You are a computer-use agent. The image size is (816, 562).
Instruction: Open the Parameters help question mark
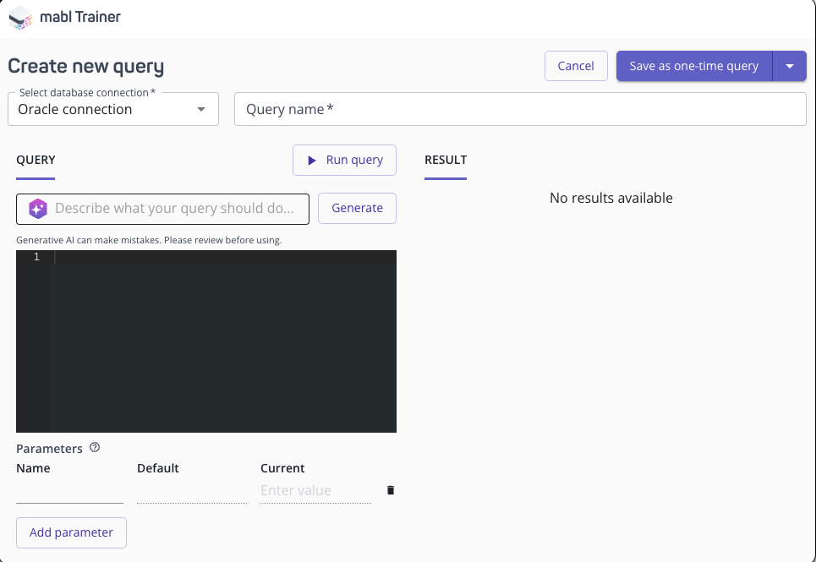95,447
